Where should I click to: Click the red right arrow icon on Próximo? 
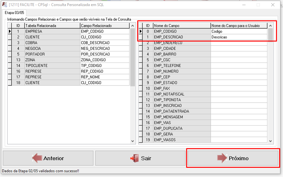pyautogui.click(x=222, y=158)
